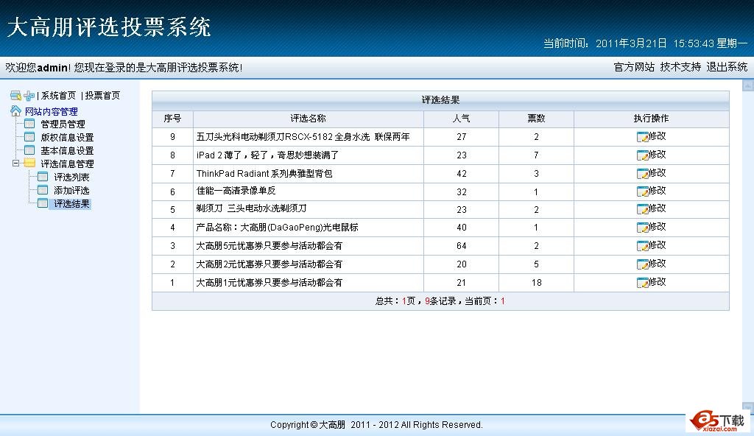Select 评选结果 in the tree
754x436 pixels.
(x=71, y=203)
